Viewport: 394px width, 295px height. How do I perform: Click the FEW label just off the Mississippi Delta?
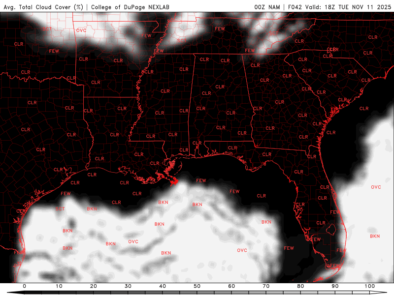[x=201, y=180]
